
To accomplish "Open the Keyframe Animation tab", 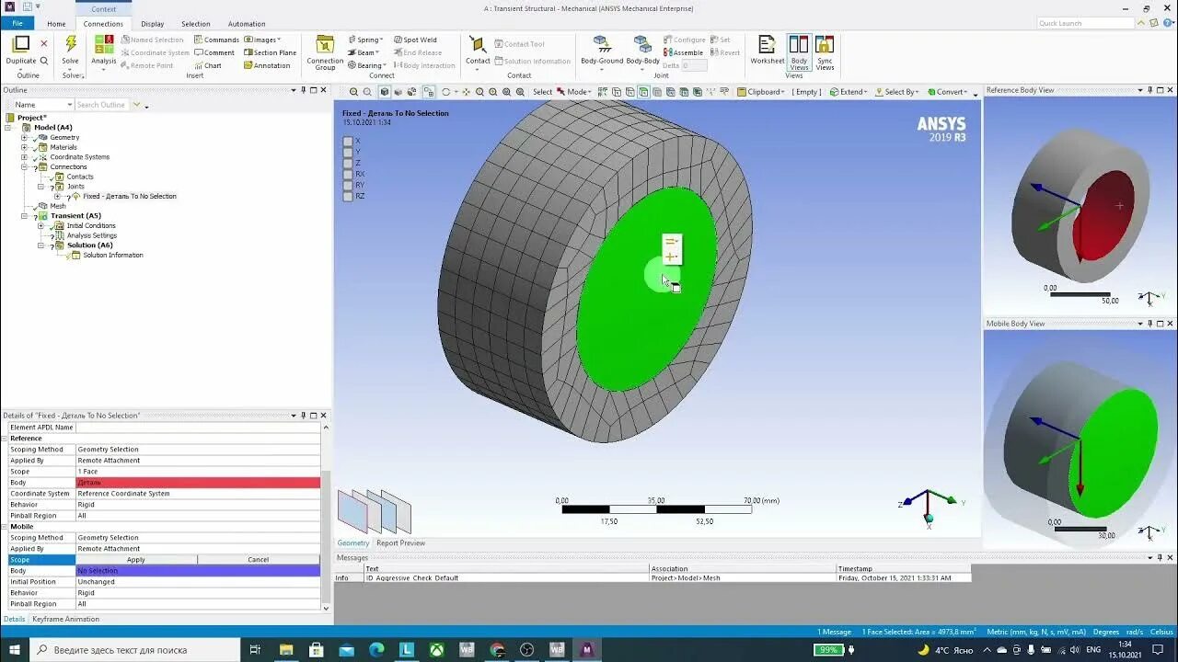I will [x=65, y=620].
